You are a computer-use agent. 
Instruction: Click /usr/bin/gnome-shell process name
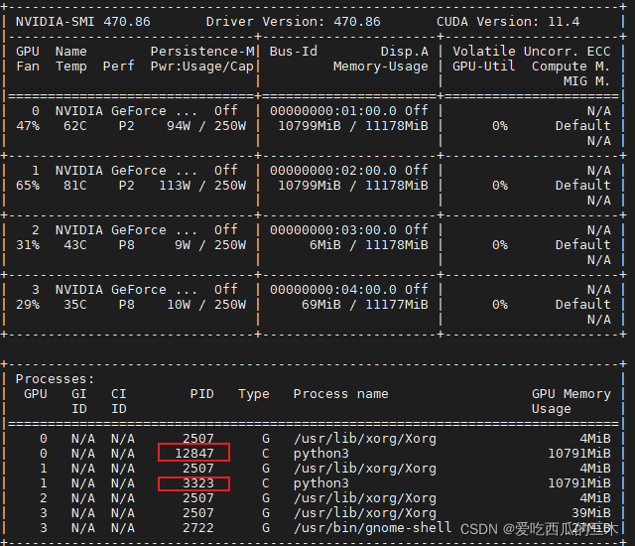(373, 528)
